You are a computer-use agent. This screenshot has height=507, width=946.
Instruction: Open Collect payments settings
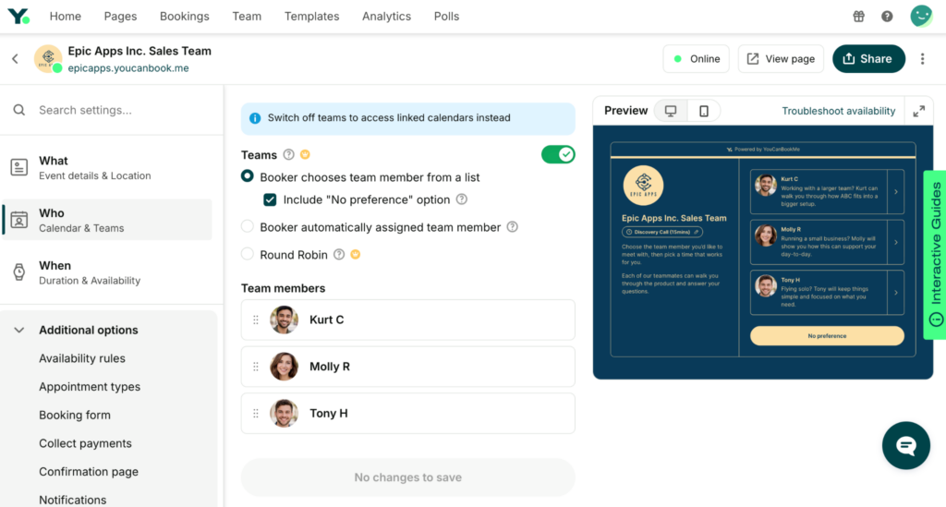coord(85,443)
